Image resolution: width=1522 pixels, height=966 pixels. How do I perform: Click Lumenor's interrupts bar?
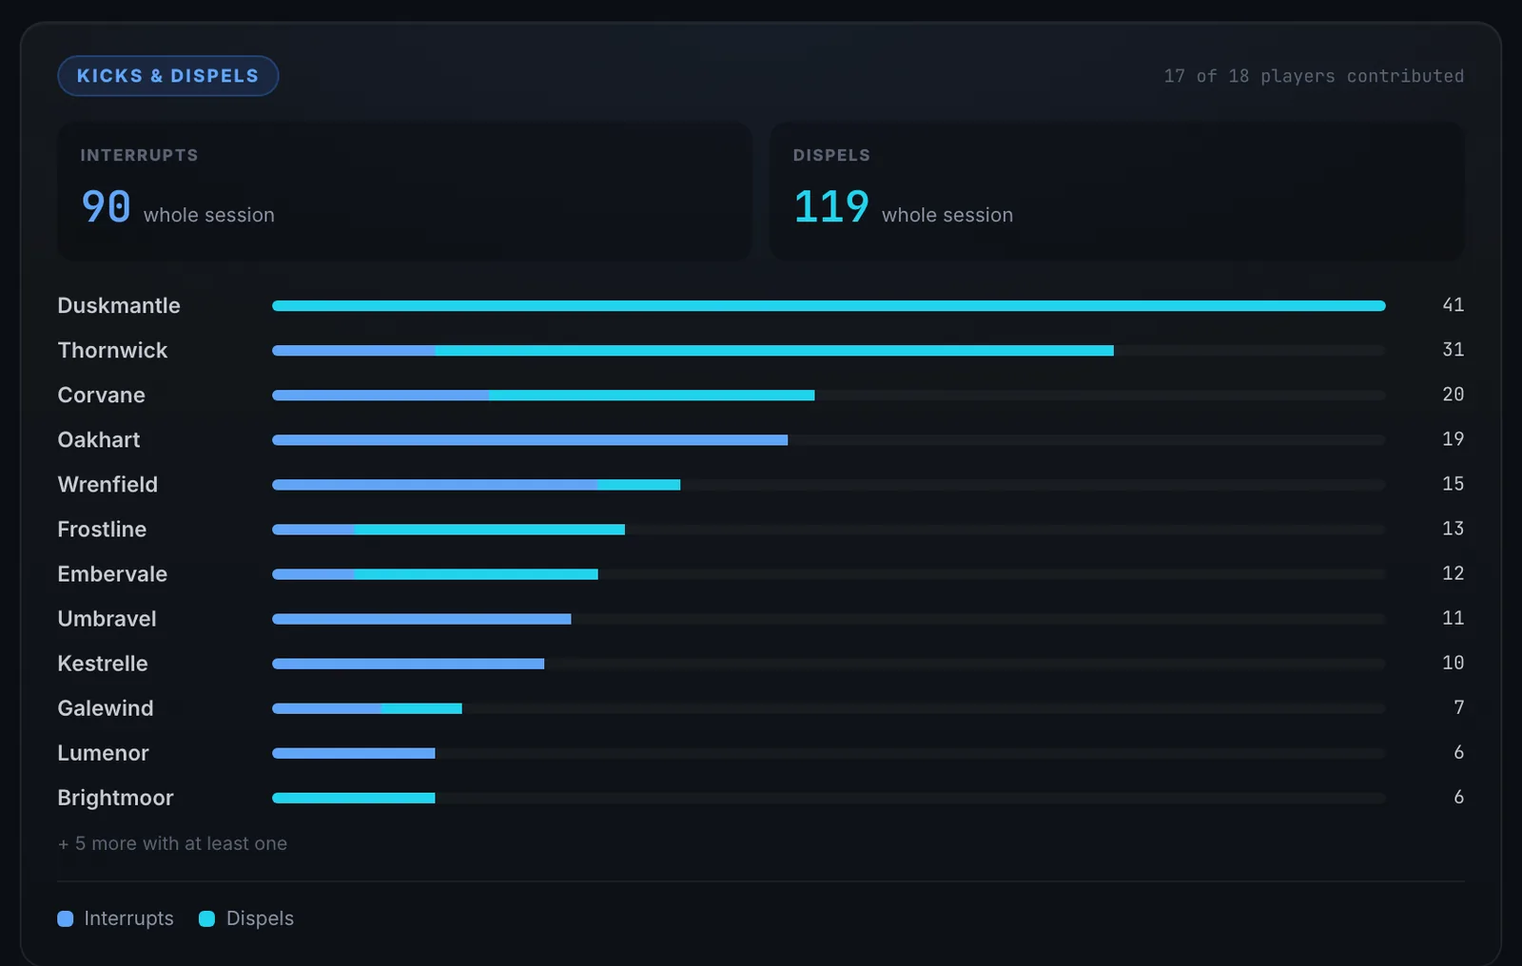tap(354, 752)
